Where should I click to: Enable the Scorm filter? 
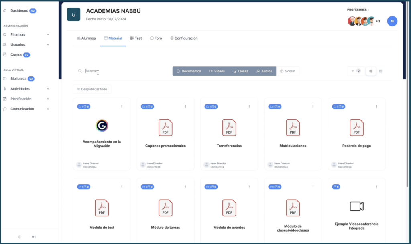(x=287, y=71)
